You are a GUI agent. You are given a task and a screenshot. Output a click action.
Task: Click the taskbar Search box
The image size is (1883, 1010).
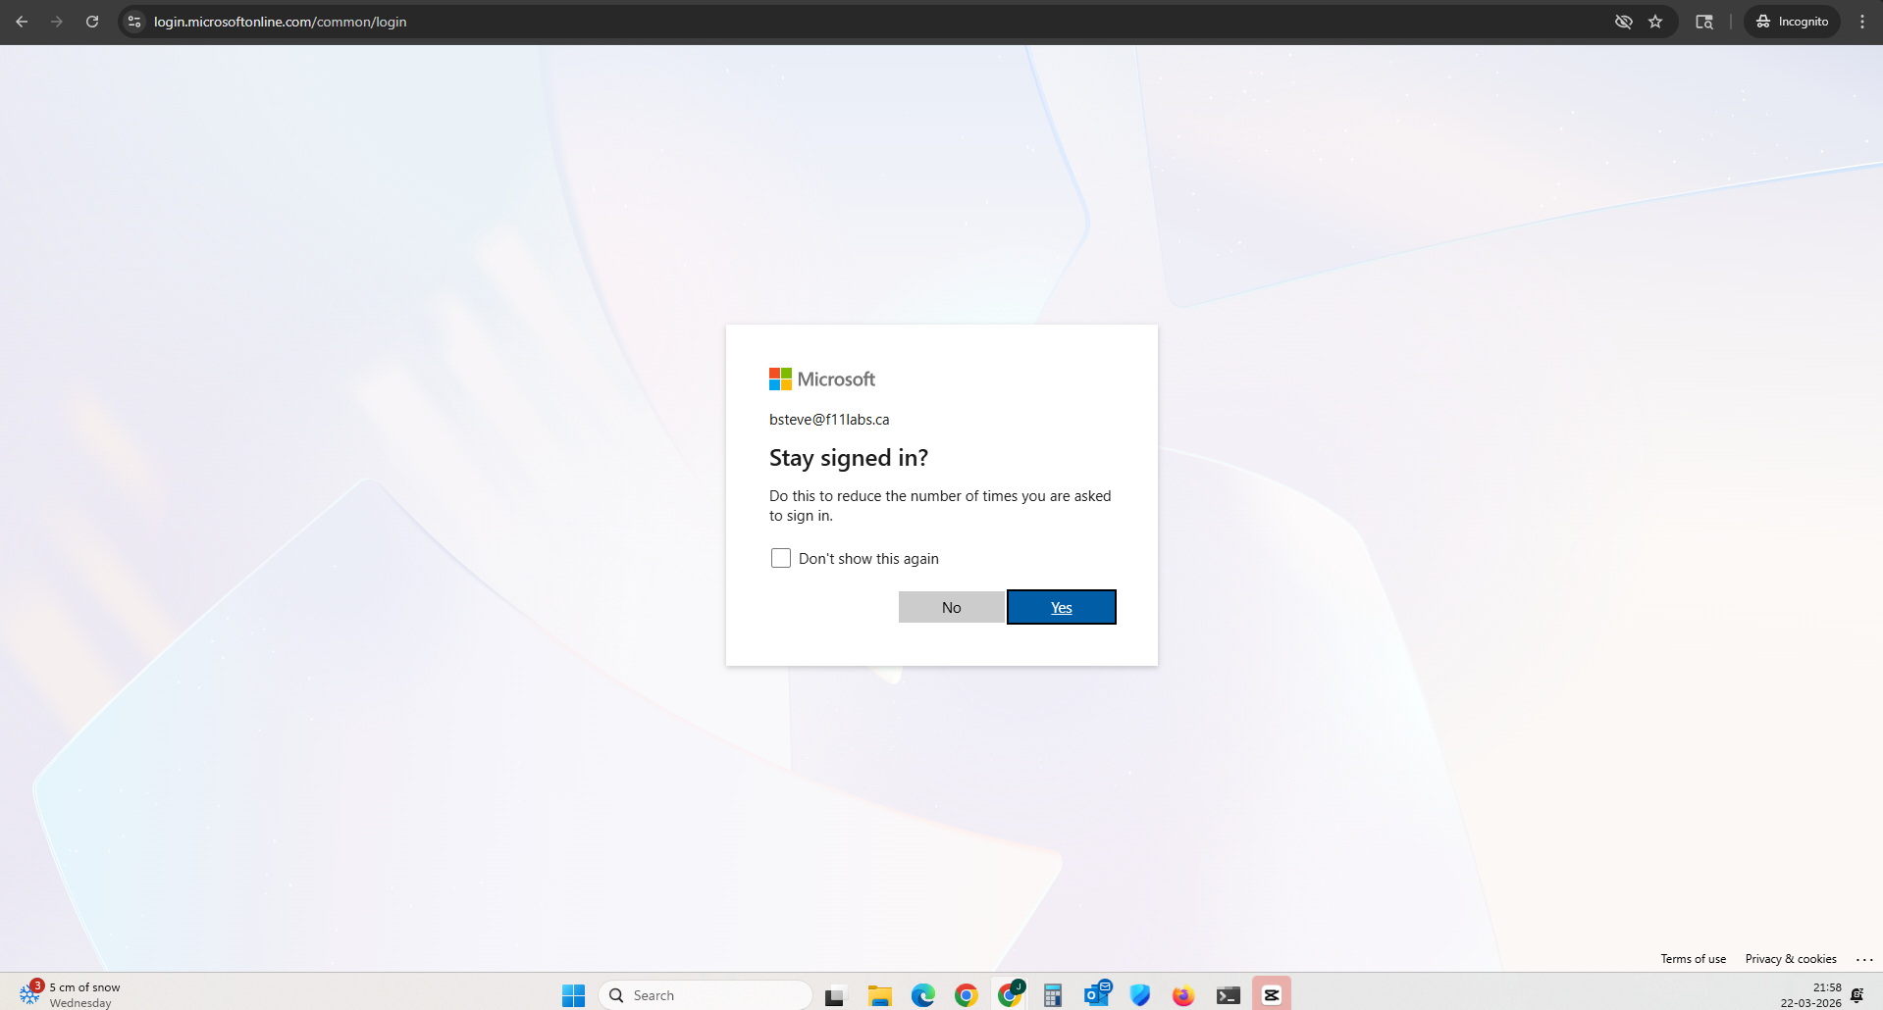(706, 995)
